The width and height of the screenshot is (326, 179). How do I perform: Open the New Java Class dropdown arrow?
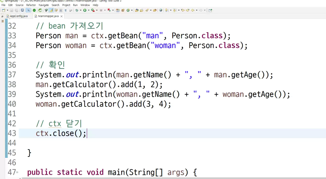click(x=132, y=10)
